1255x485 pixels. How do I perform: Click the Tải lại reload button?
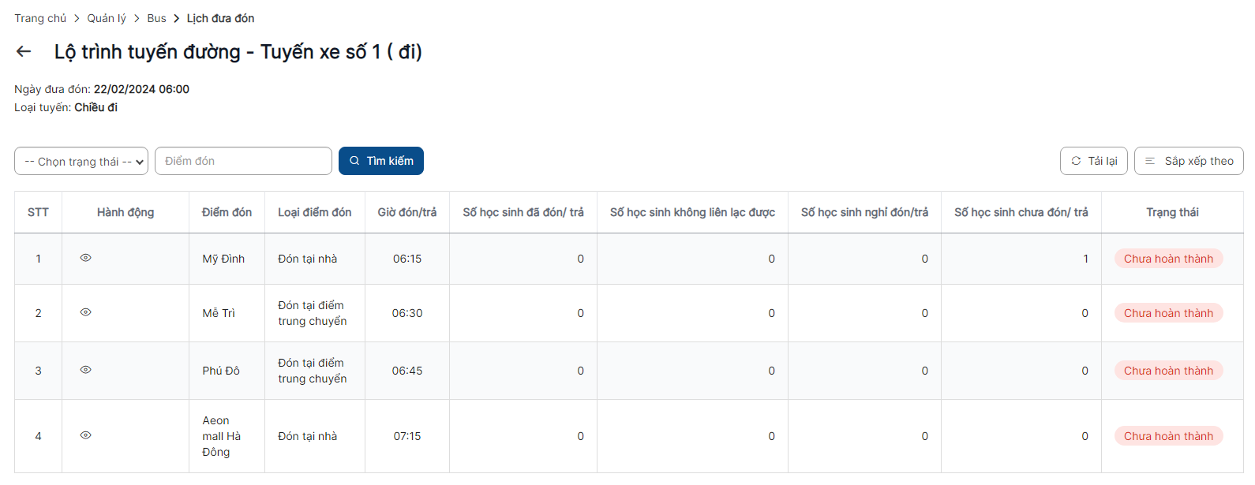click(x=1094, y=161)
